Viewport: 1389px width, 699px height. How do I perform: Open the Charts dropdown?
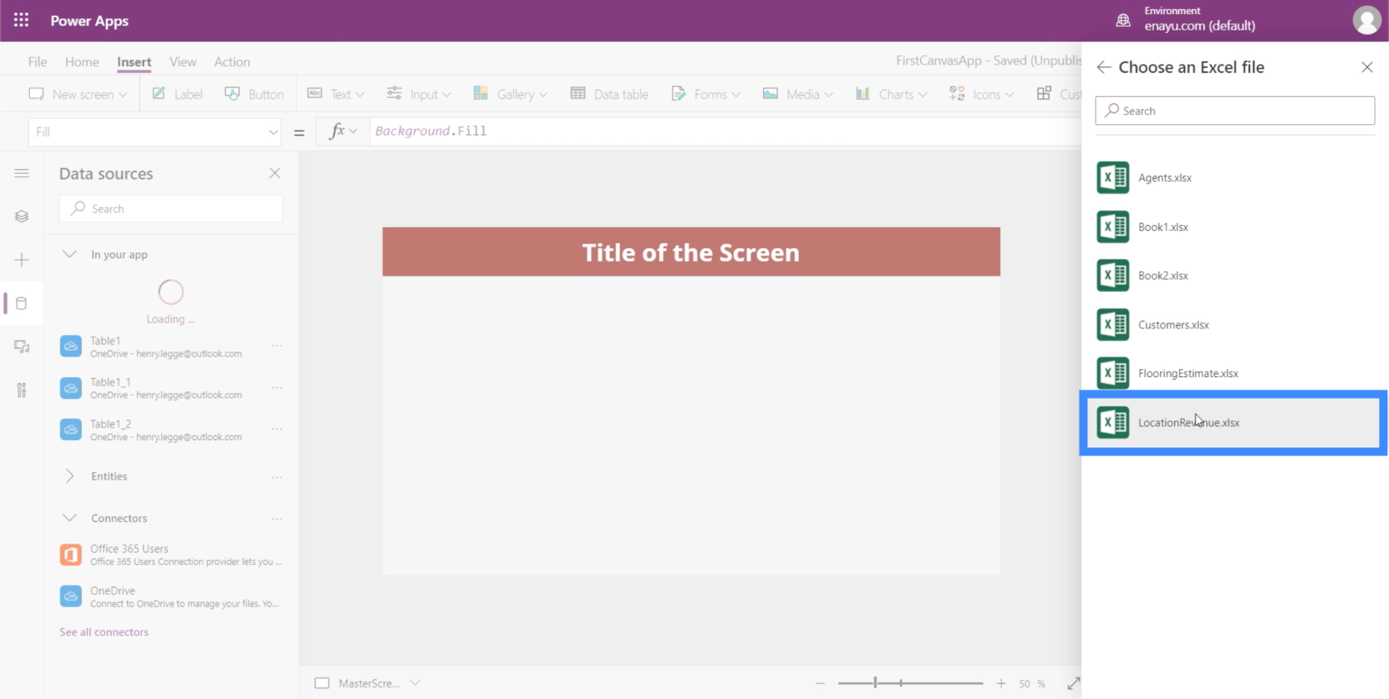891,94
